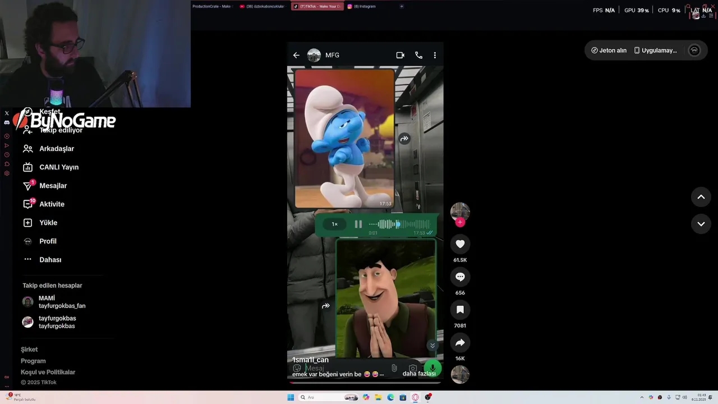Expand the caption with daha fazlası
Image resolution: width=718 pixels, height=404 pixels.
tap(419, 374)
